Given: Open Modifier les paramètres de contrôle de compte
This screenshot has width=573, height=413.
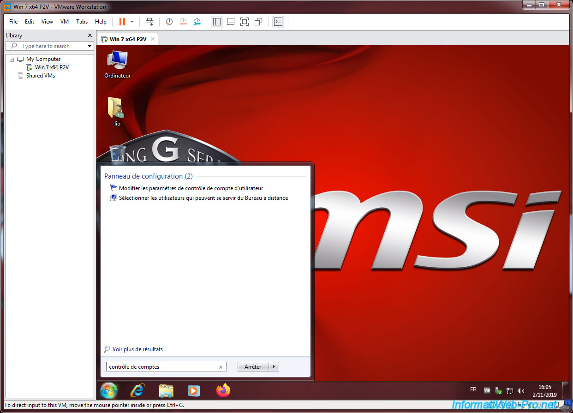Looking at the screenshot, I should 191,188.
